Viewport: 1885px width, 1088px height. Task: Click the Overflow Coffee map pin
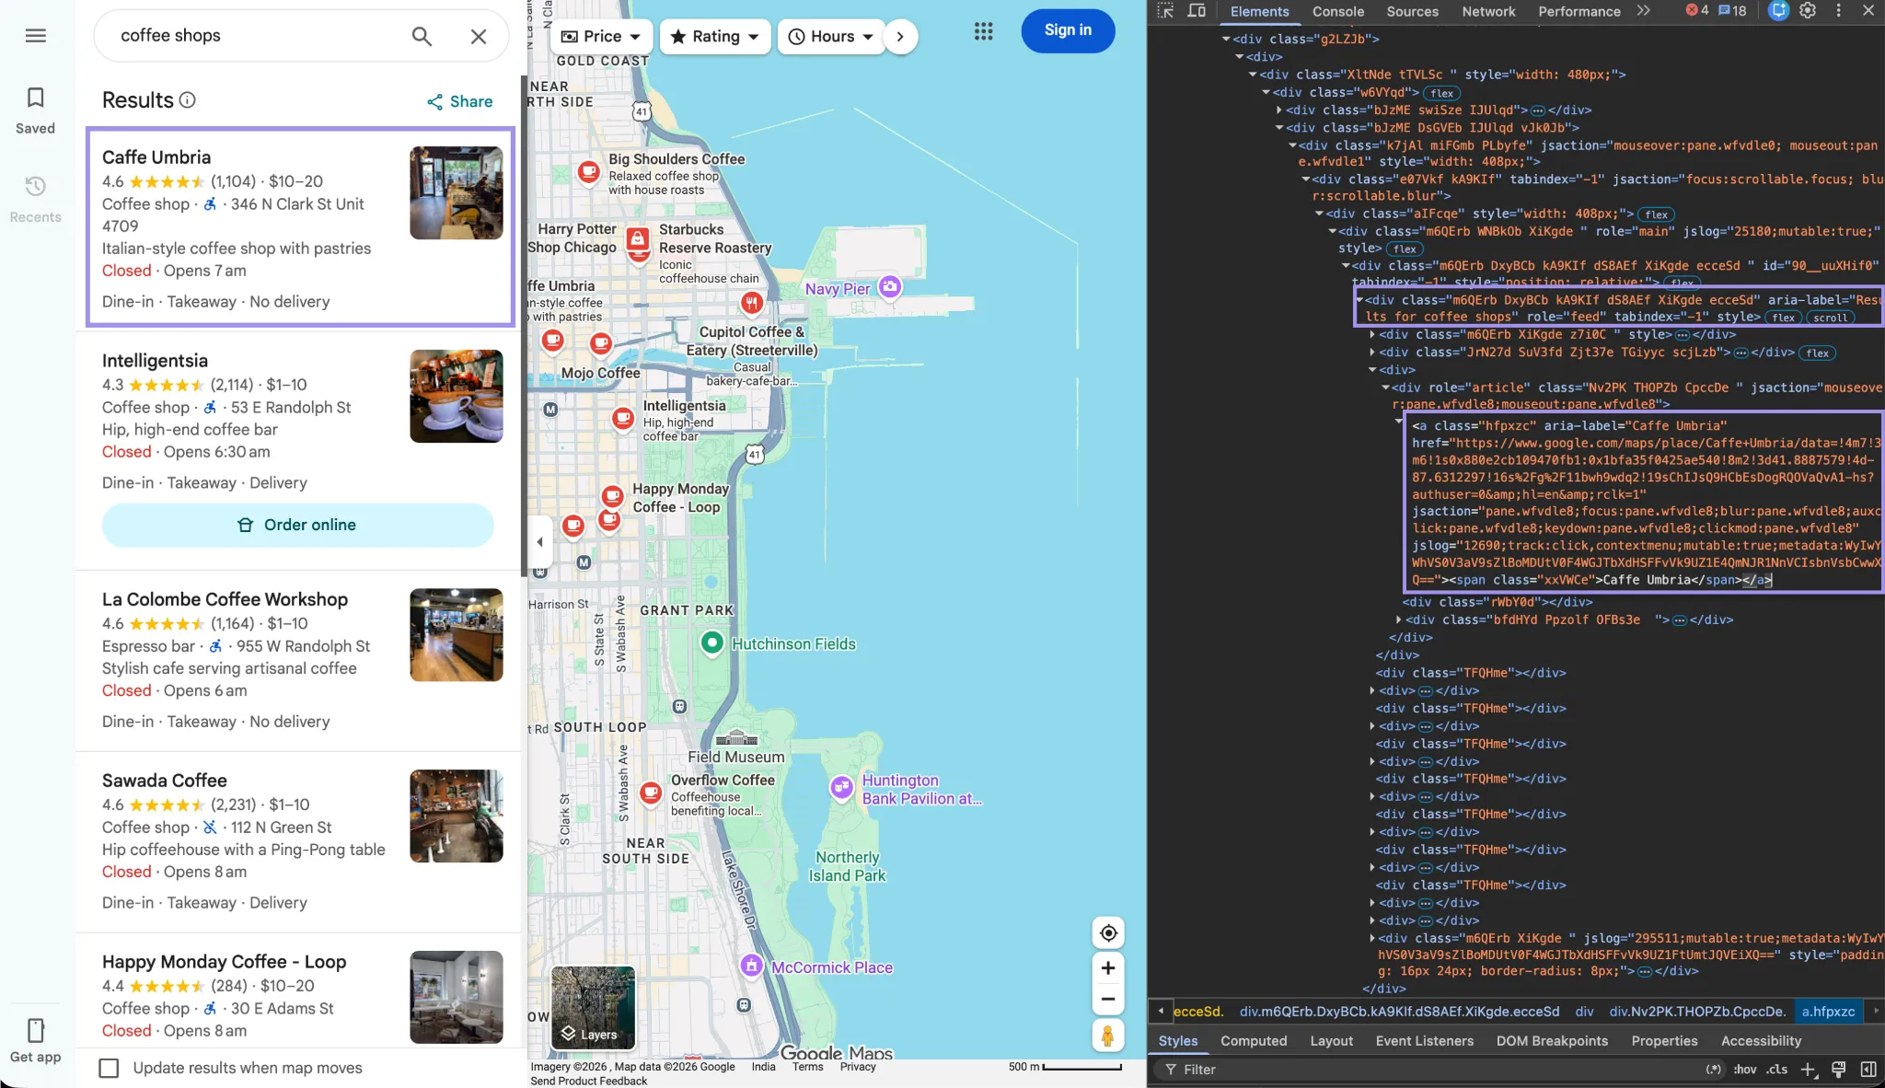(x=651, y=793)
